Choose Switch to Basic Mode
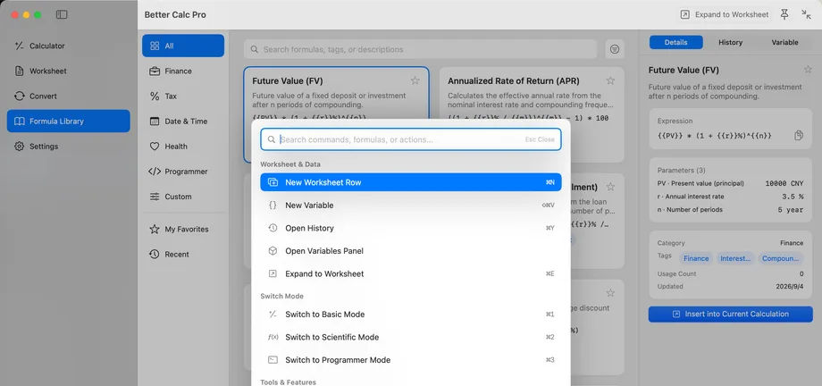The height and width of the screenshot is (386, 822). pos(411,315)
